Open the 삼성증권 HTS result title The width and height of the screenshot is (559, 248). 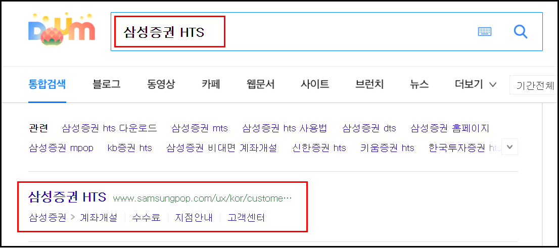point(67,197)
